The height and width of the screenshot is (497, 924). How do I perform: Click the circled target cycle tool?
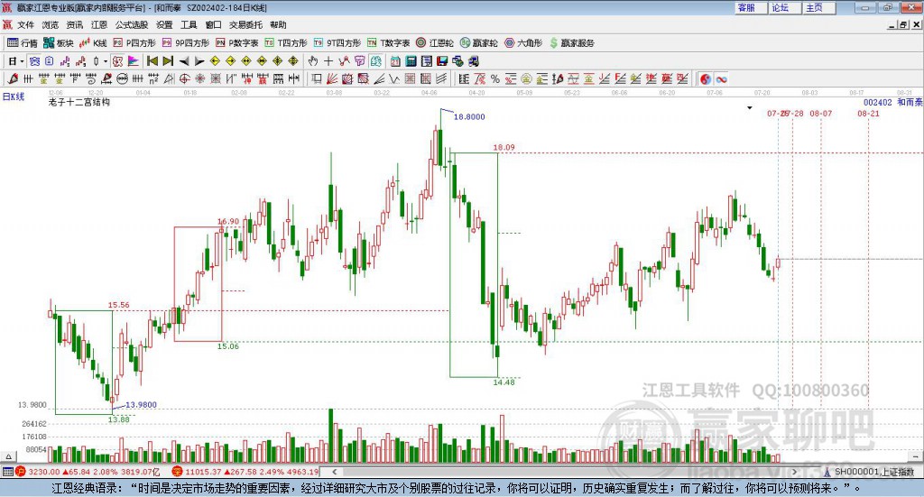point(184,78)
